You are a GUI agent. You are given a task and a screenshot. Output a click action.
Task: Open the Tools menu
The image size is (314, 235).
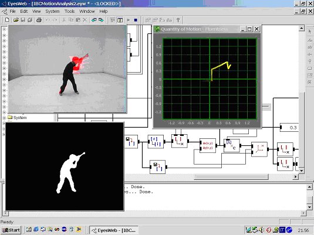coord(69,11)
